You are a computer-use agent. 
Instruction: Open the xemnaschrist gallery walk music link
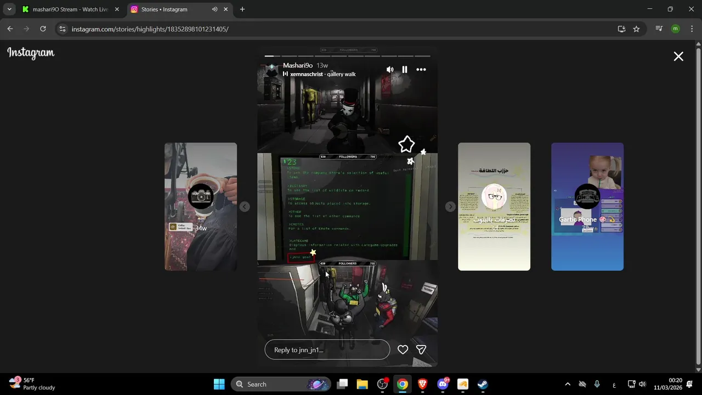323,74
